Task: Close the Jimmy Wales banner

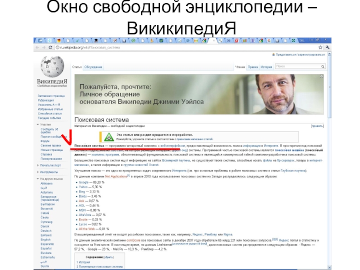Action: tap(321, 76)
